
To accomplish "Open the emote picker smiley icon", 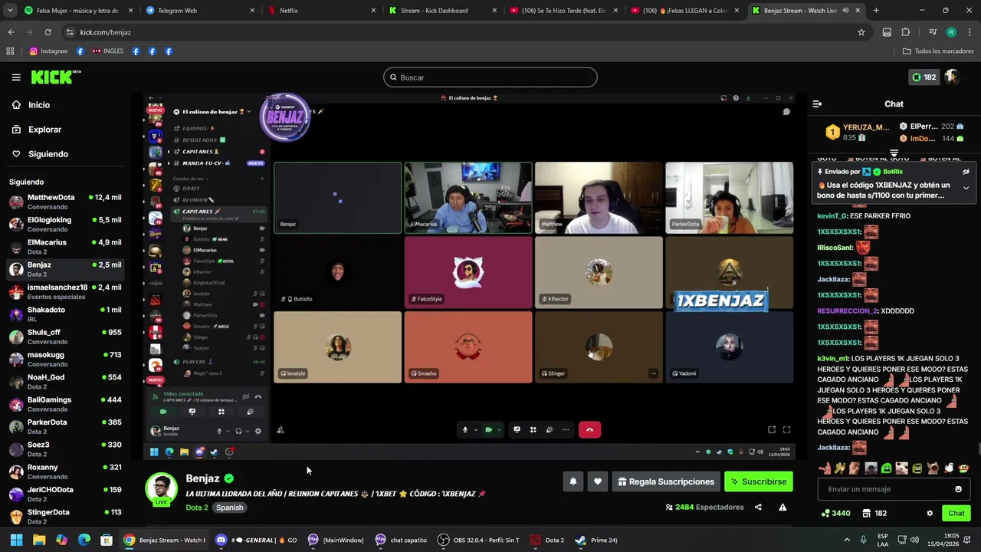I will [958, 489].
